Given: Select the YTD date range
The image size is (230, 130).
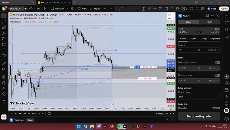Looking at the screenshot, I should [x=34, y=114].
